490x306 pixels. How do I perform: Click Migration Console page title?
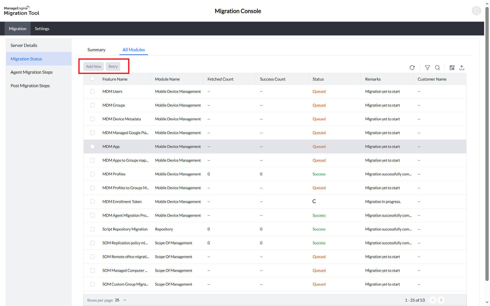[238, 11]
